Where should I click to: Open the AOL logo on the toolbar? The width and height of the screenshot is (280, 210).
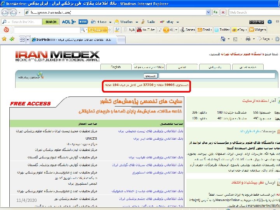tap(69, 22)
